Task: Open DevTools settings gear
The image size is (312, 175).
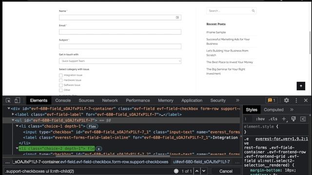Action: (286, 101)
